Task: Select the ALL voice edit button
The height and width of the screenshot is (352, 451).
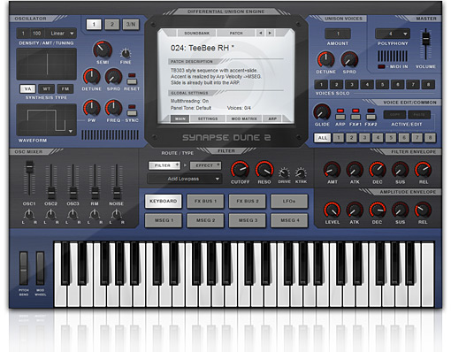Action: (x=323, y=138)
